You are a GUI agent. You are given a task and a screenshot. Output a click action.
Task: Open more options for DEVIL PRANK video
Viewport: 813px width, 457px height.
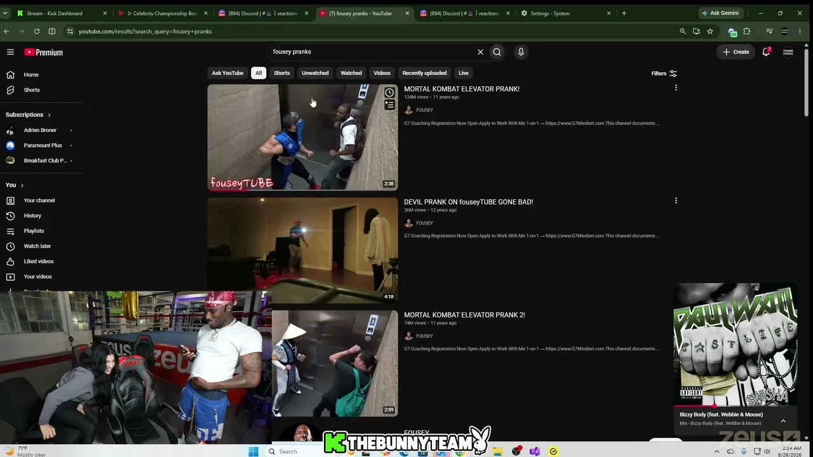point(676,201)
